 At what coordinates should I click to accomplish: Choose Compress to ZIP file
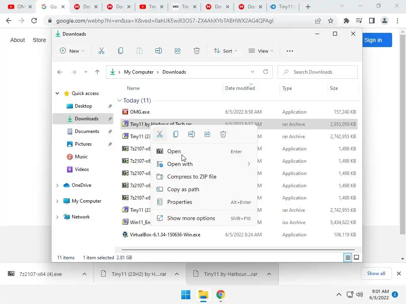coord(204,177)
